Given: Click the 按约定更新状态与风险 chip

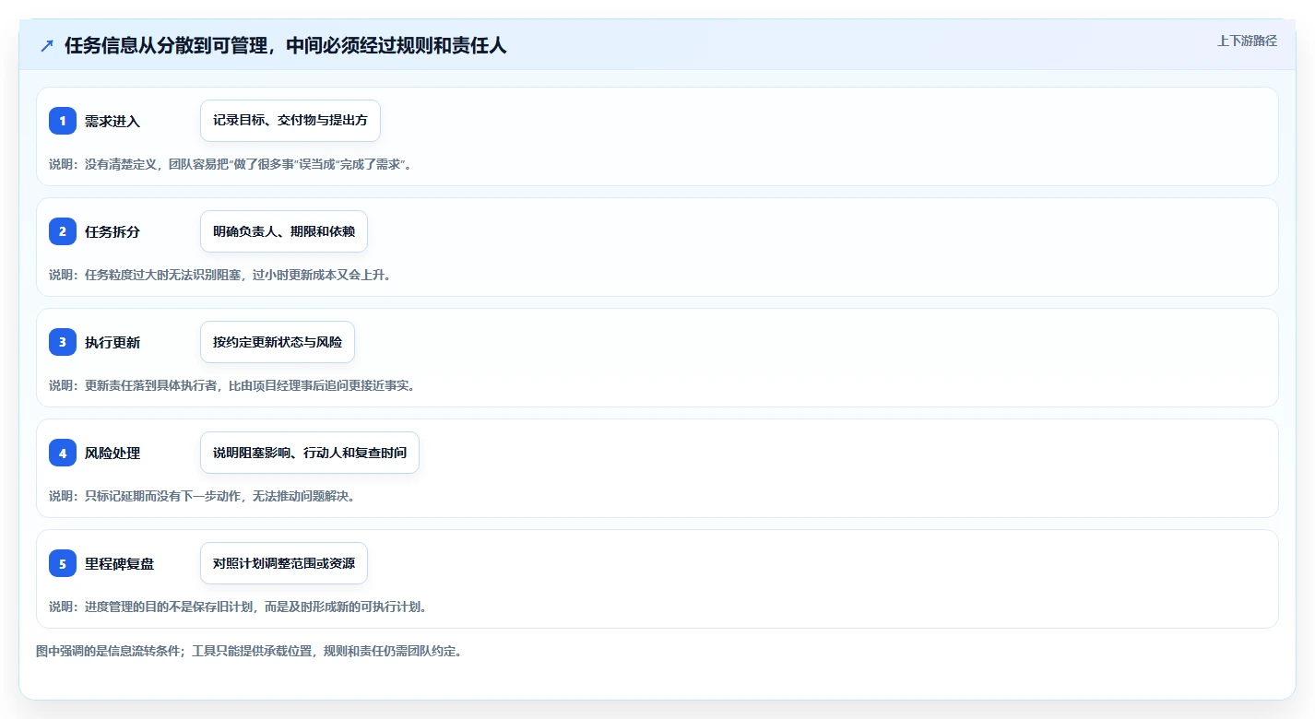Looking at the screenshot, I should [x=278, y=342].
